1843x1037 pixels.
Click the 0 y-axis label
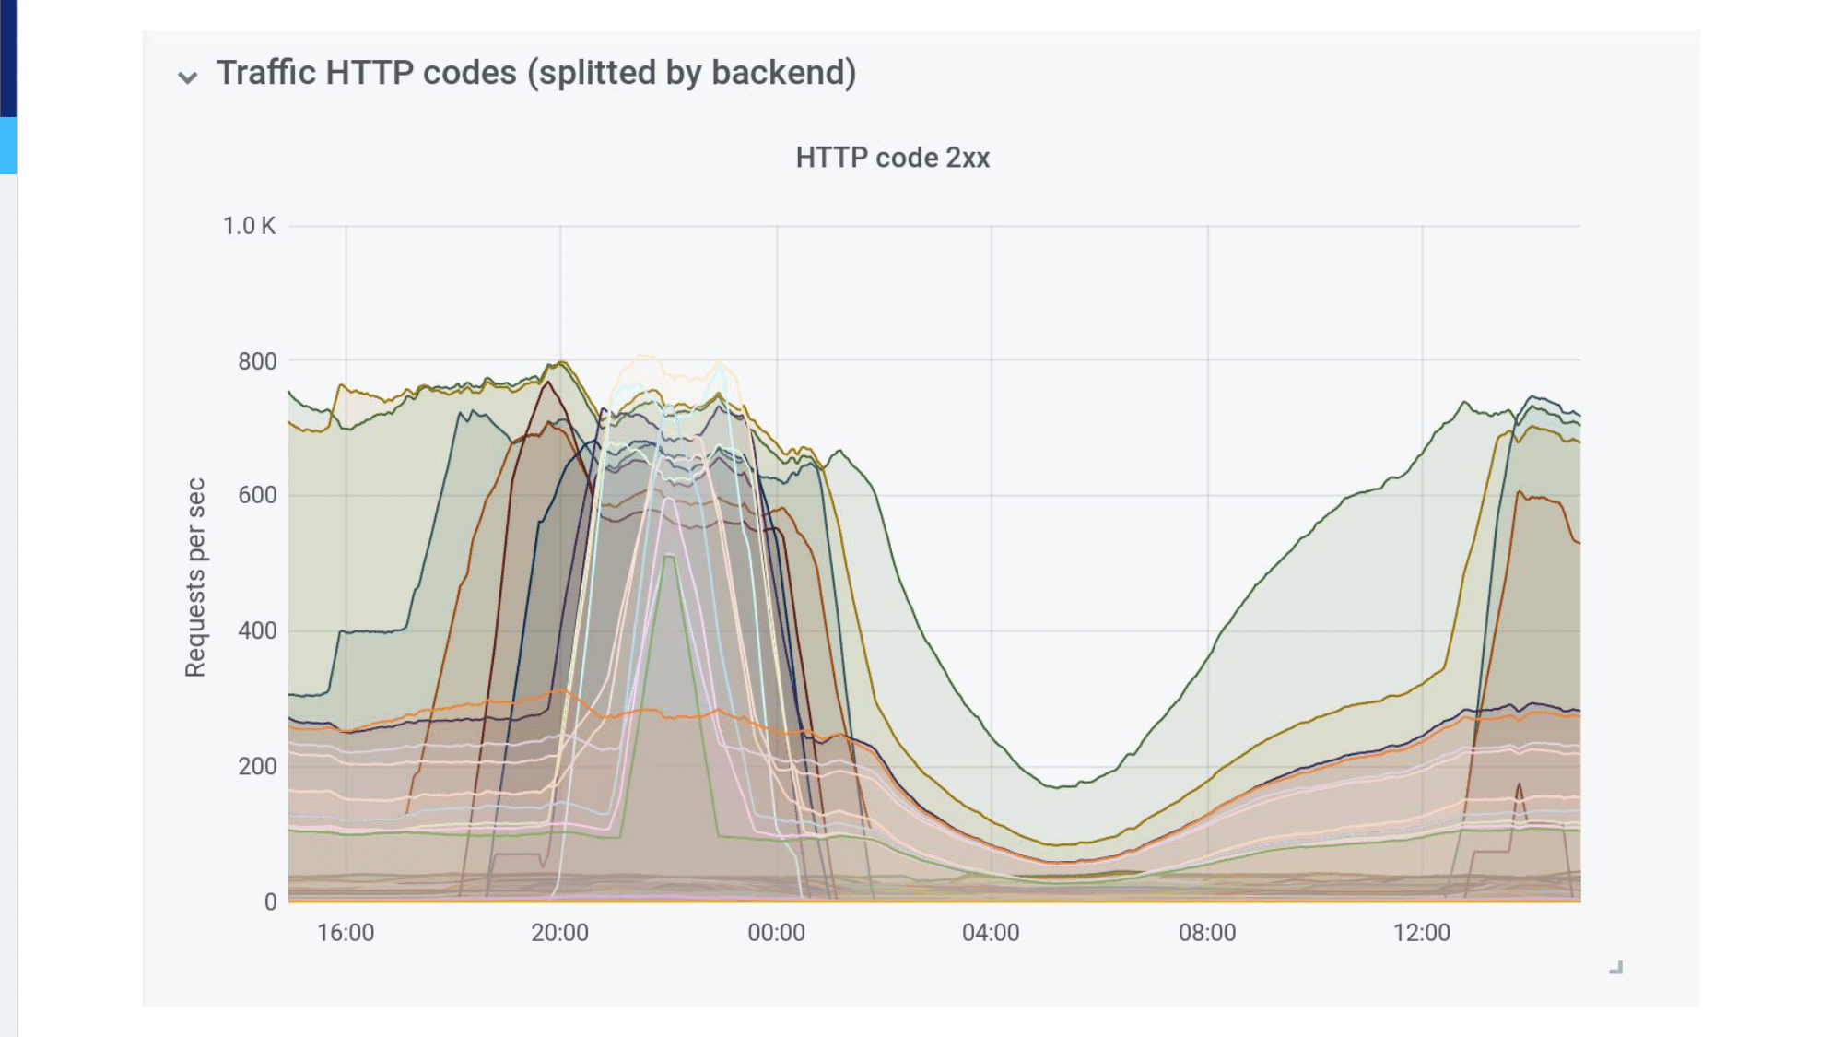pyautogui.click(x=270, y=902)
